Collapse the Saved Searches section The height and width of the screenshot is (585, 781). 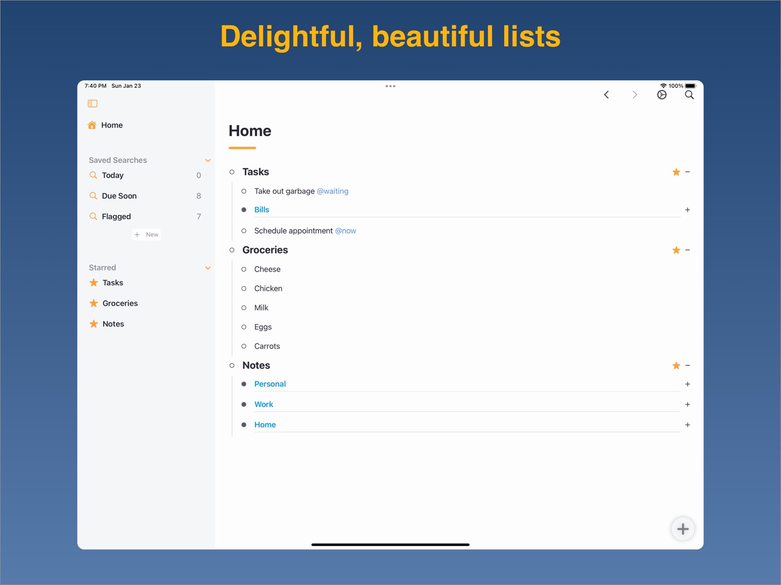point(208,161)
